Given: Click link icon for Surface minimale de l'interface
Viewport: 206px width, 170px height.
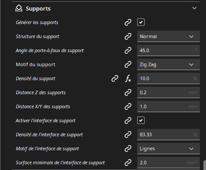Looking at the screenshot, I should pos(128,163).
